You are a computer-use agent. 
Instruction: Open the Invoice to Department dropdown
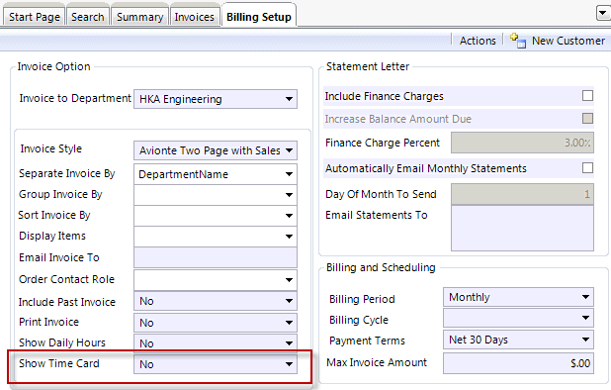(x=216, y=99)
